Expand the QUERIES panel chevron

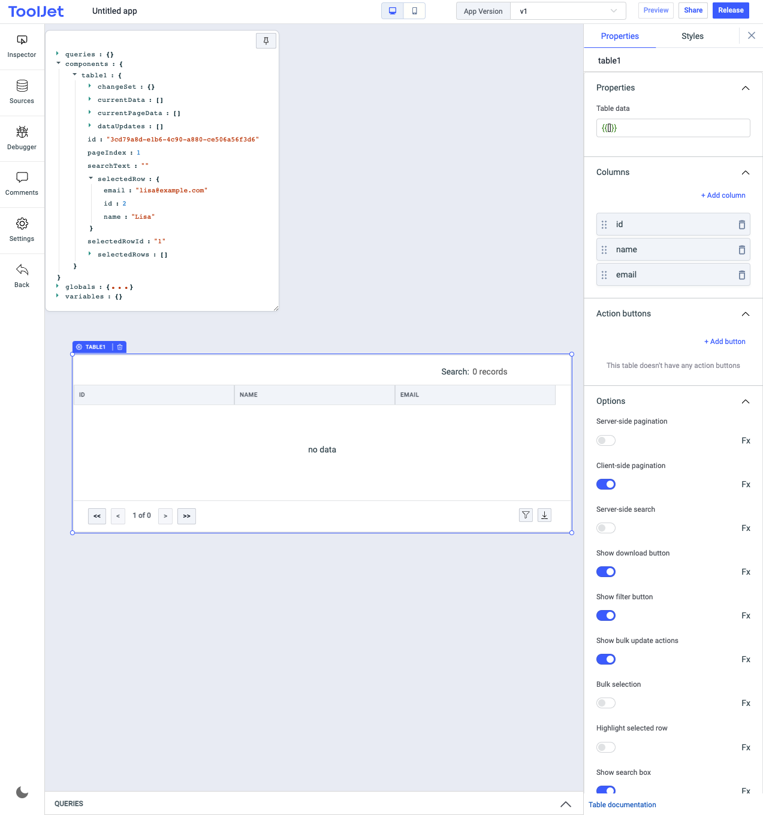pos(565,804)
